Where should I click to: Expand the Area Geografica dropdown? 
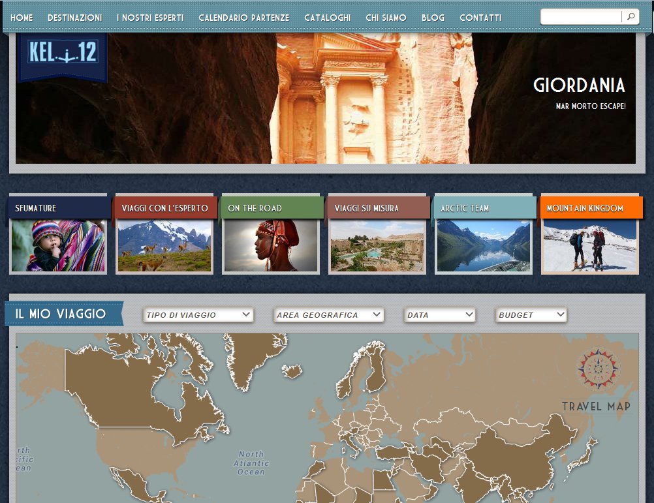(328, 314)
